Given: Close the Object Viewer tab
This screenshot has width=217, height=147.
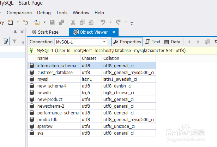Looking at the screenshot, I should (114, 32).
